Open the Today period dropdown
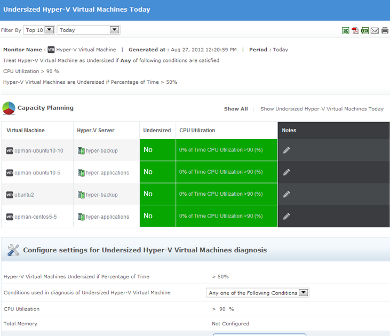Image resolution: width=390 pixels, height=336 pixels. (89, 30)
